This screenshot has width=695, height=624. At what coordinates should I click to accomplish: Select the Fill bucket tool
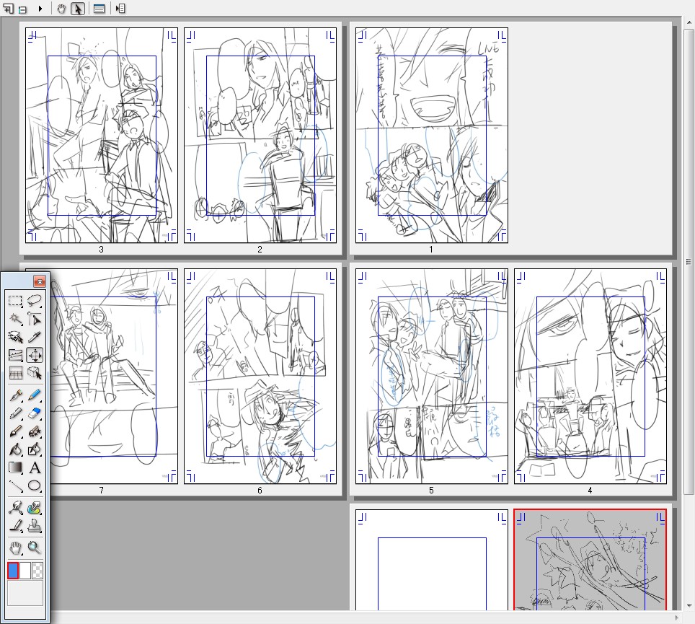[x=16, y=449]
